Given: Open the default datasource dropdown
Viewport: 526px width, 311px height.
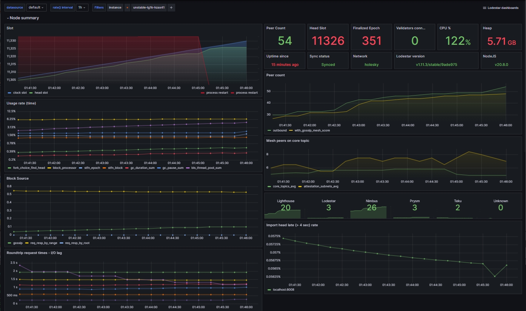Looking at the screenshot, I should click(x=36, y=7).
